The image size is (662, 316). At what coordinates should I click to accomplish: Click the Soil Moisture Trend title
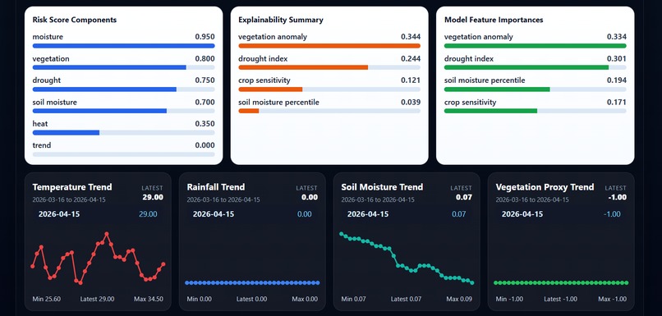coord(382,187)
